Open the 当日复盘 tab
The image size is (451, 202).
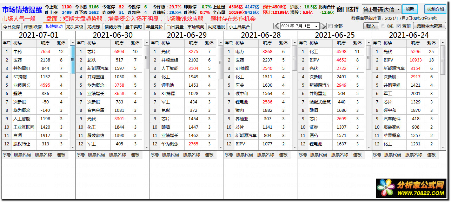(175, 27)
